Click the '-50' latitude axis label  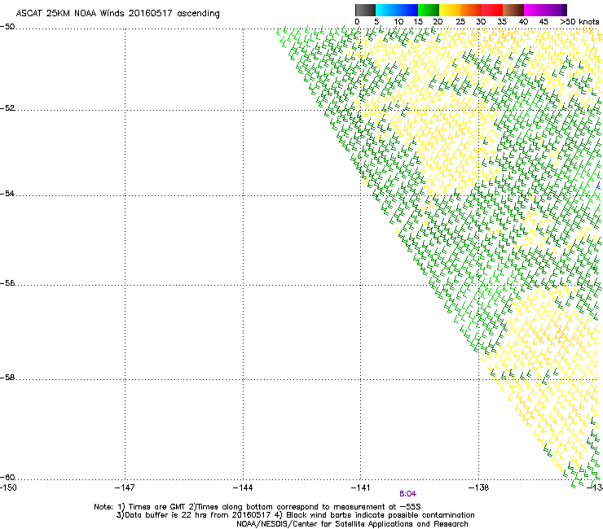[x=7, y=27]
